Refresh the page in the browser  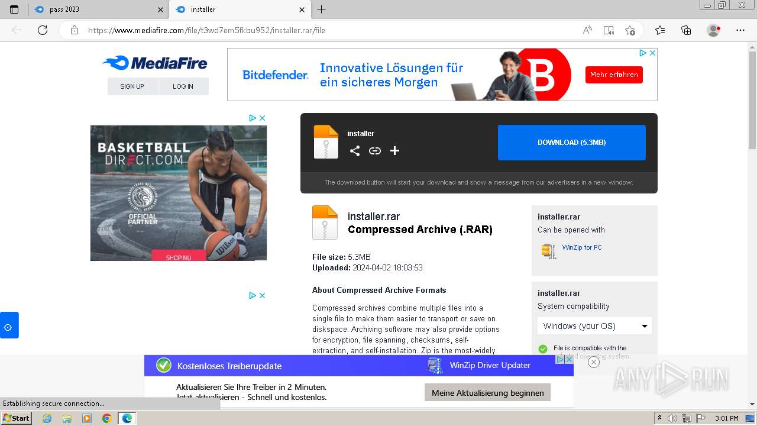(43, 30)
